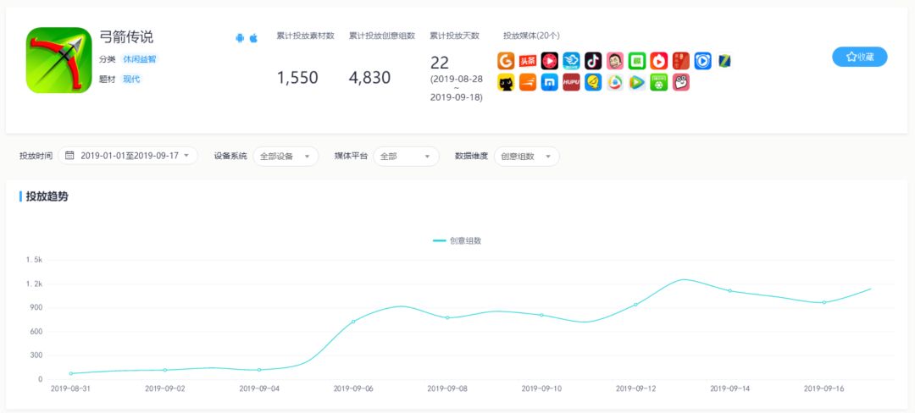The height and width of the screenshot is (413, 915).
Task: Select the red 头条 Toutiao media icon
Action: pos(528,61)
